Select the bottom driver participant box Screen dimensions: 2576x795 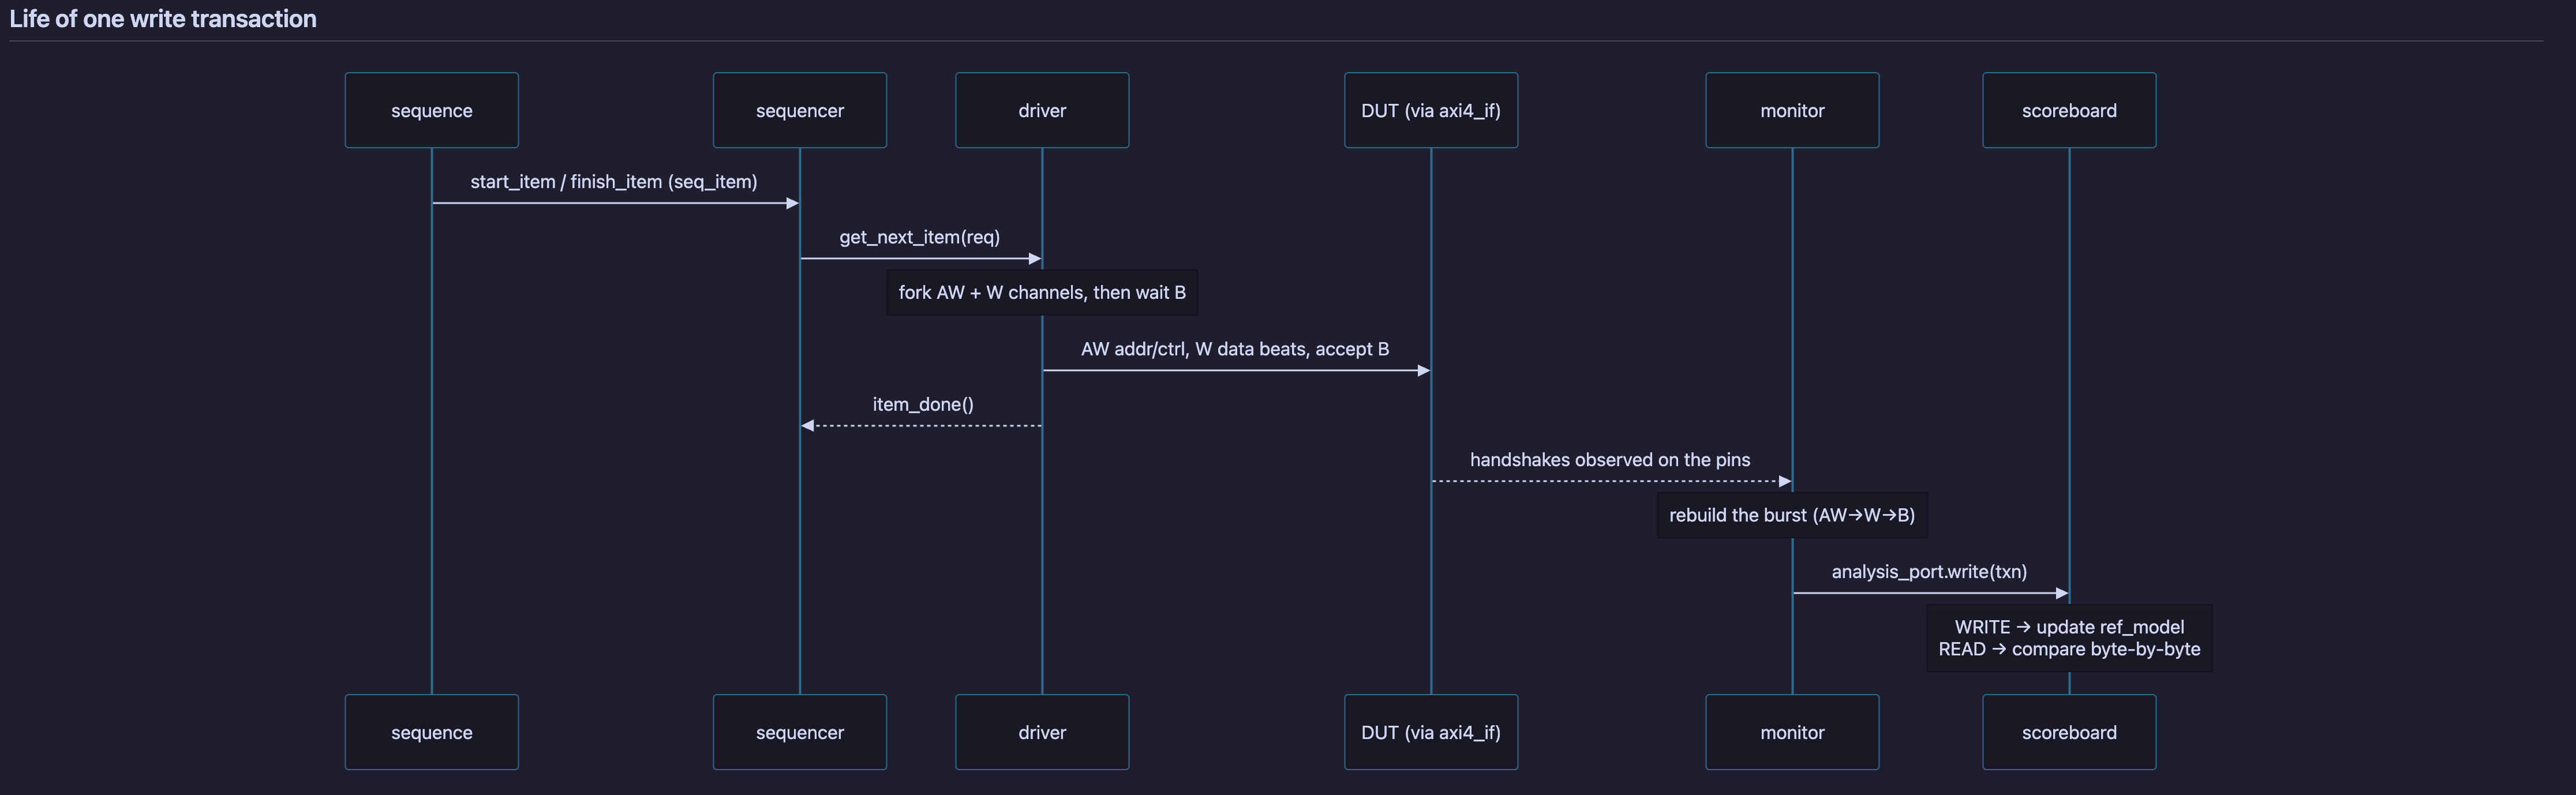(x=1042, y=732)
